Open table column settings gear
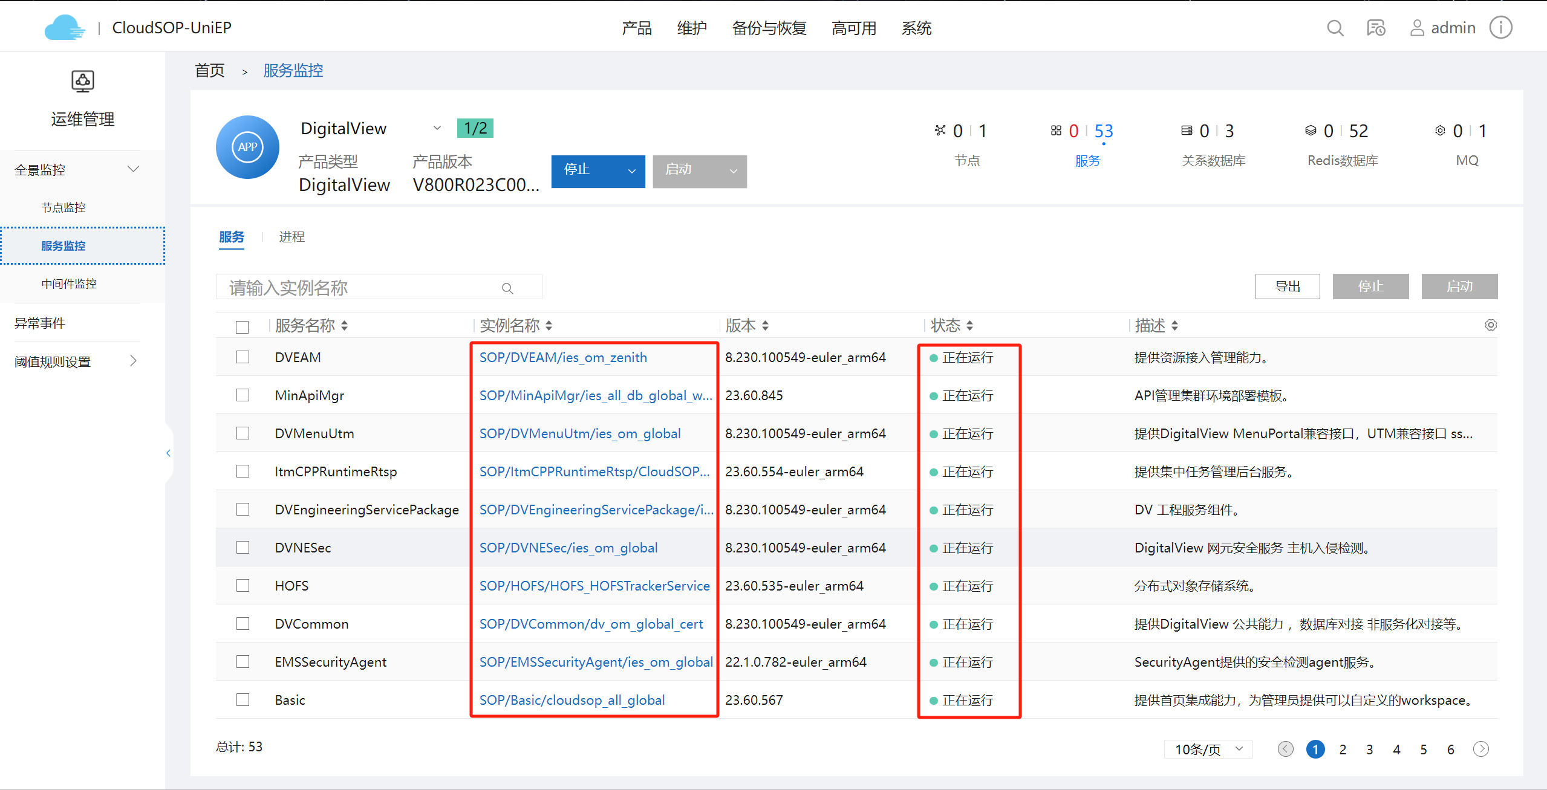 point(1491,325)
